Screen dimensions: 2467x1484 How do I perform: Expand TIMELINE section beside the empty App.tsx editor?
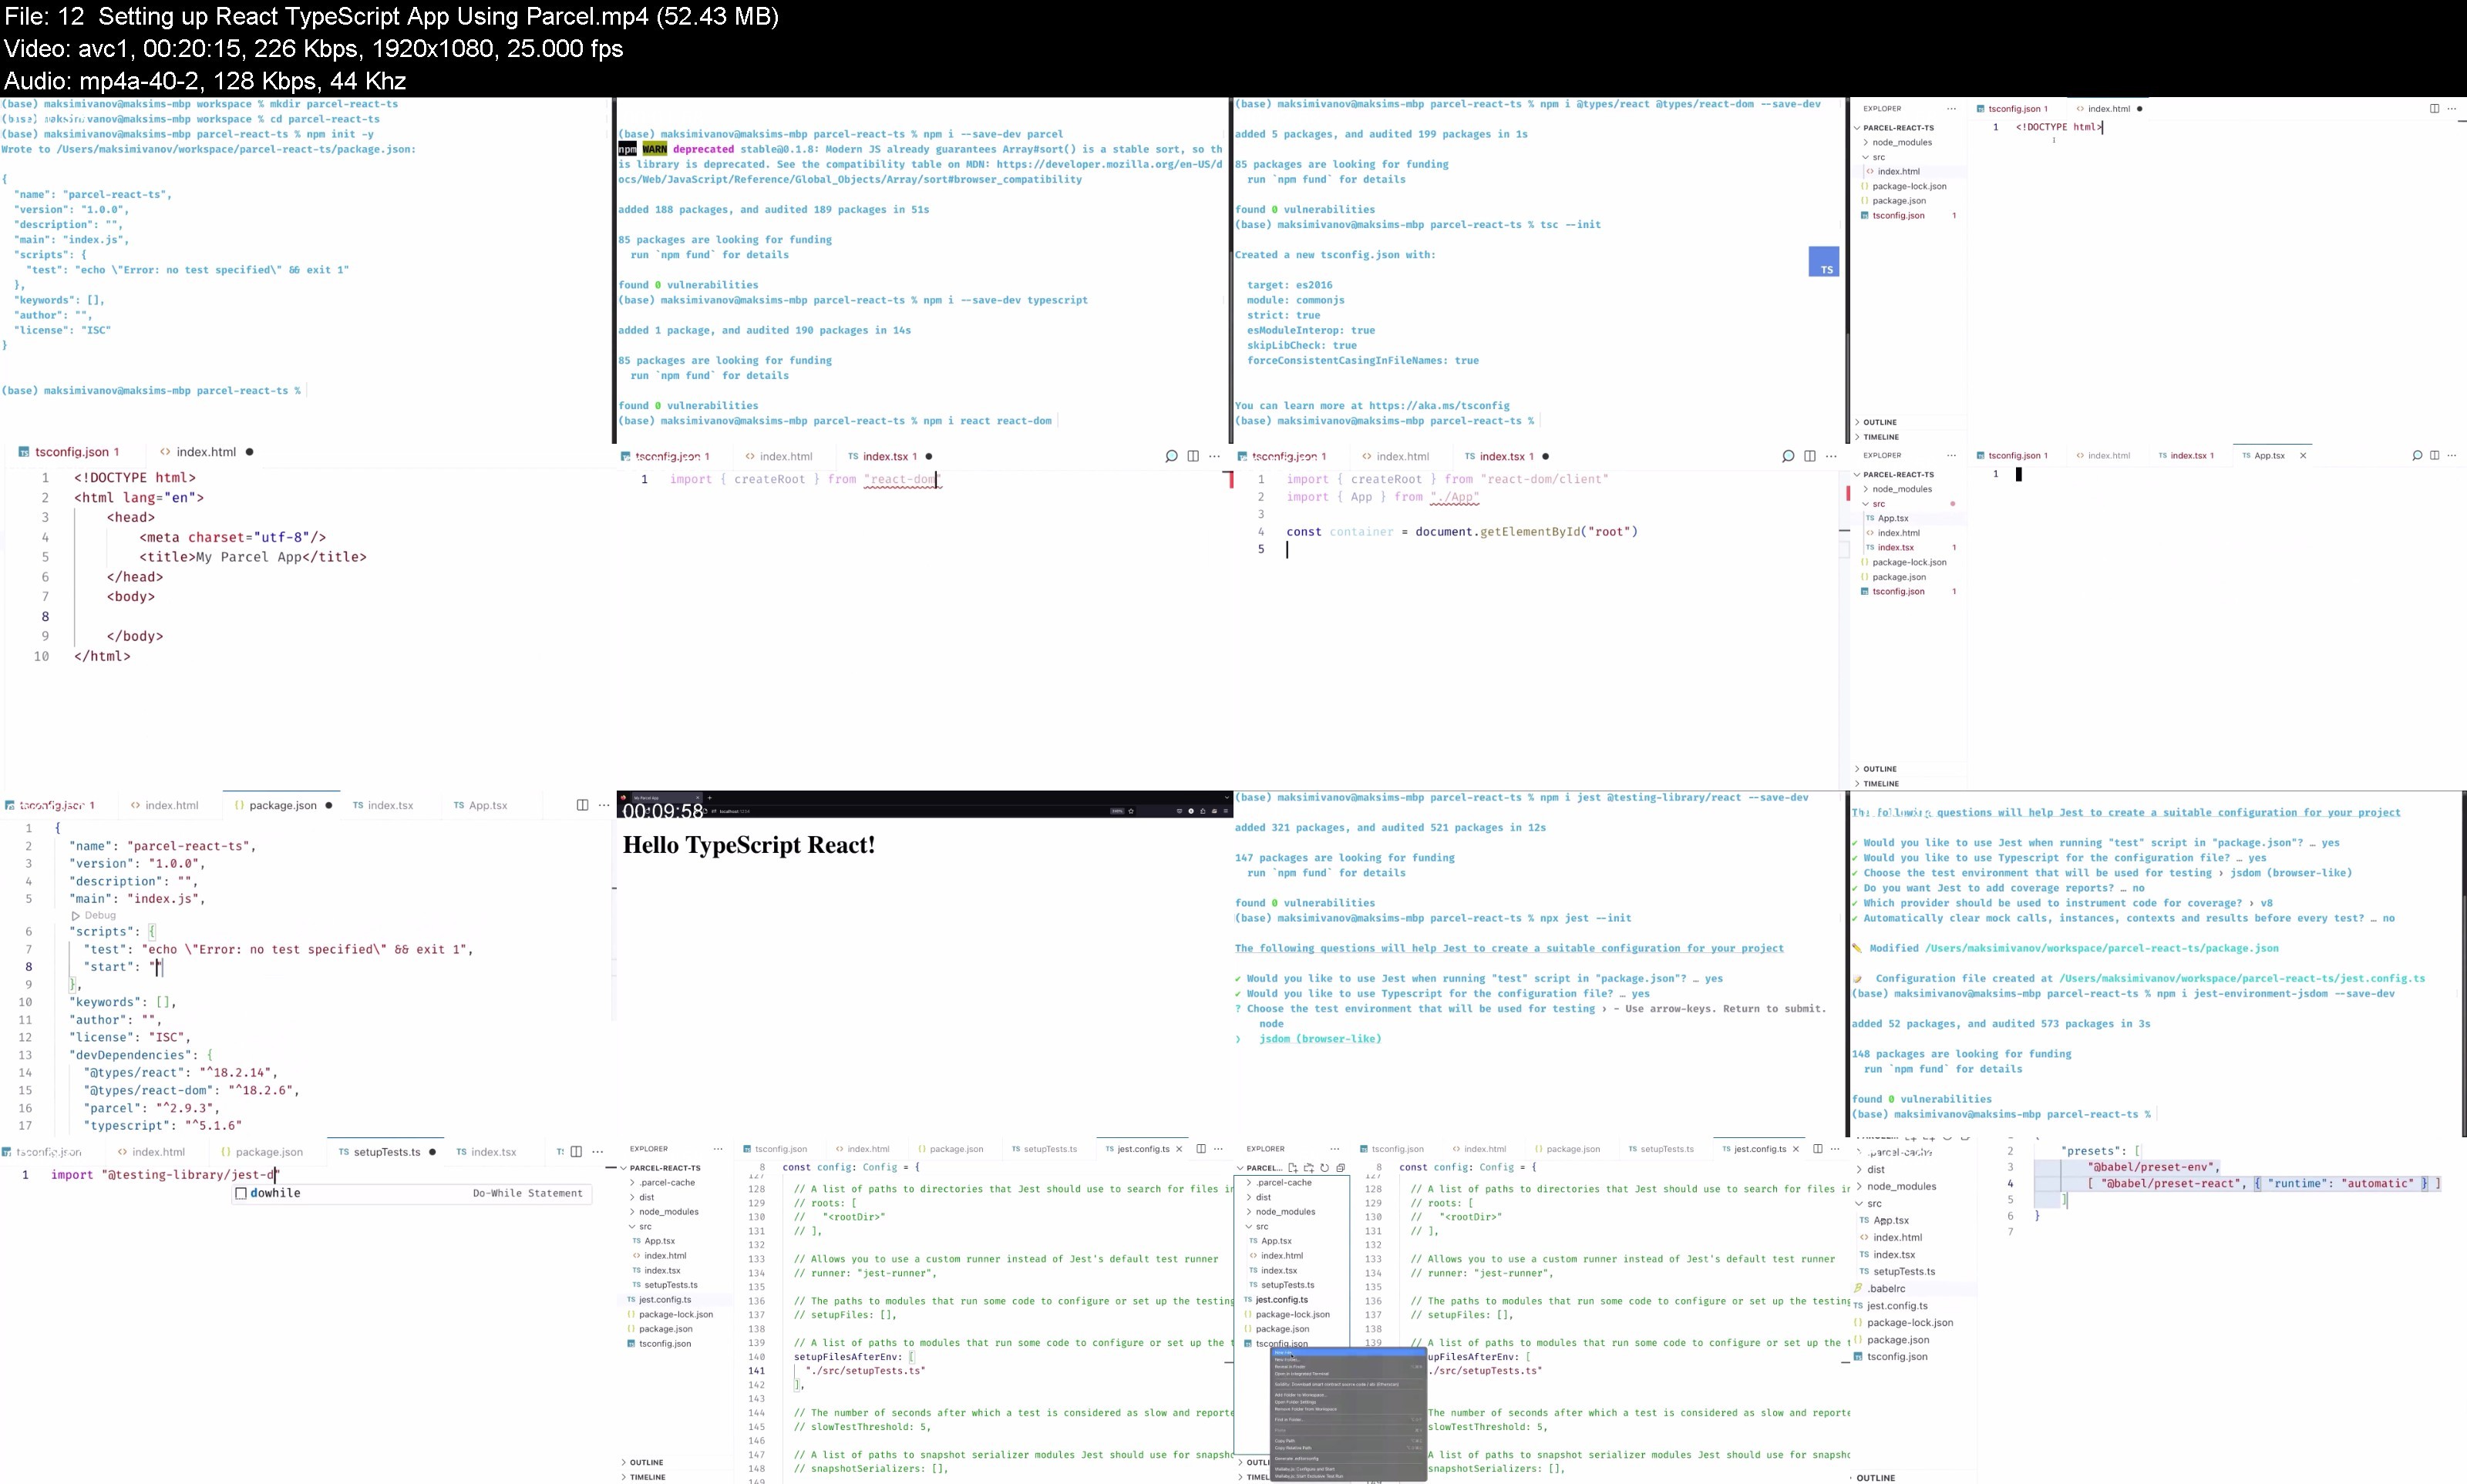pyautogui.click(x=1856, y=784)
